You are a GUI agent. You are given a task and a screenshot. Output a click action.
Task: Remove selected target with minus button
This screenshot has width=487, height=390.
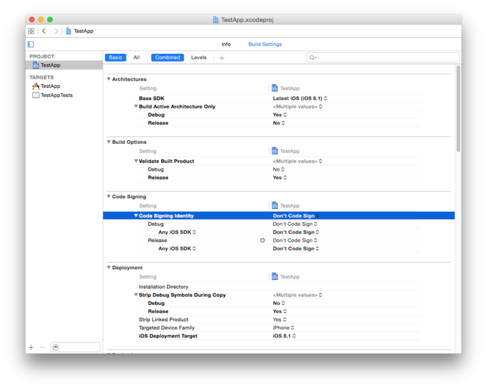(43, 347)
